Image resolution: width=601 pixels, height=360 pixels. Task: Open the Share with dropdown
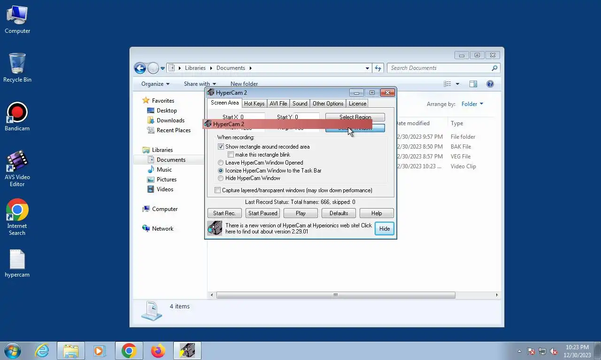click(200, 84)
